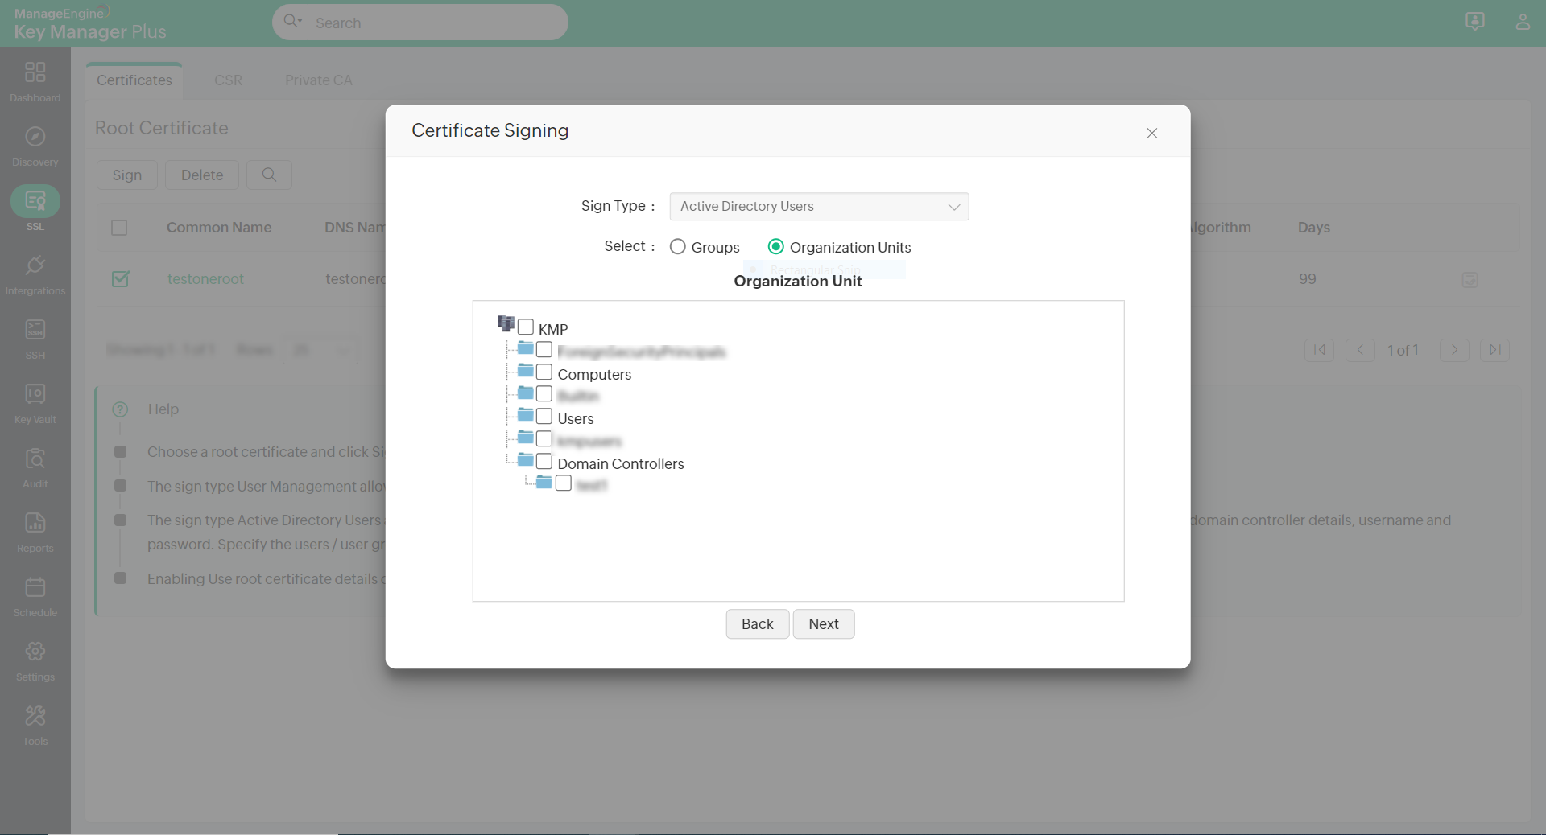The width and height of the screenshot is (1546, 835).
Task: Open the Reports chart icon
Action: tap(35, 523)
